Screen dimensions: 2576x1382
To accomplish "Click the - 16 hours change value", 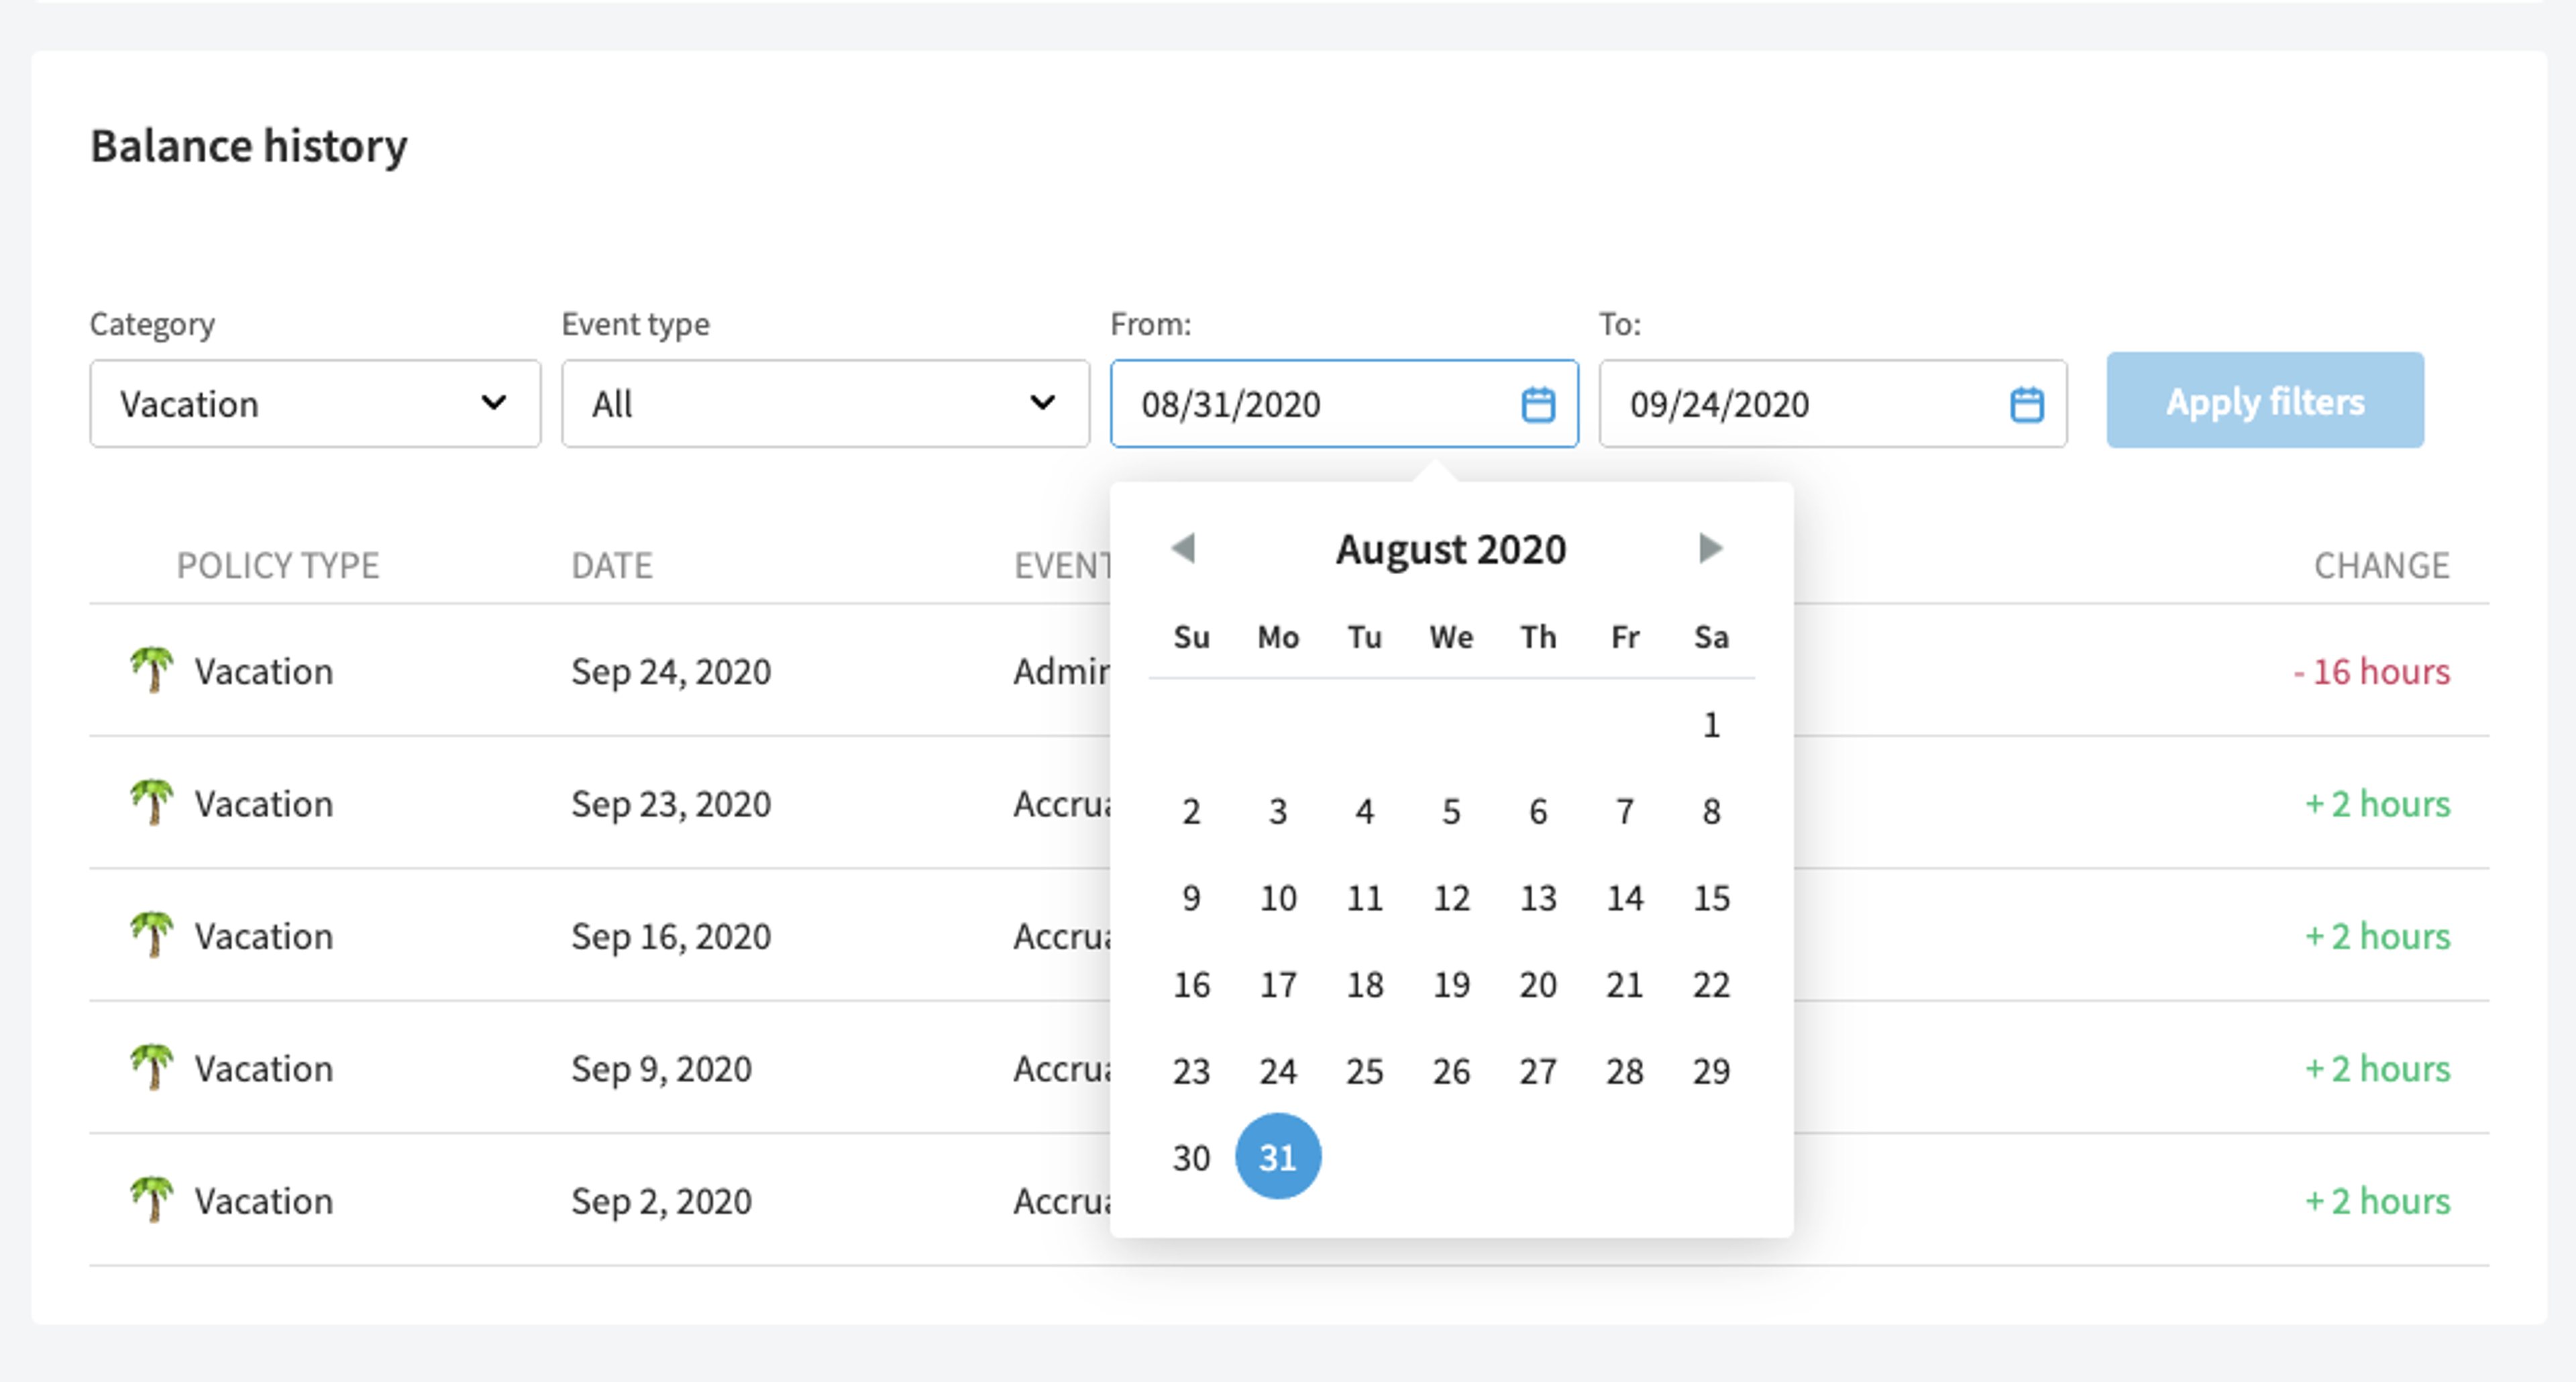I will tap(2371, 671).
